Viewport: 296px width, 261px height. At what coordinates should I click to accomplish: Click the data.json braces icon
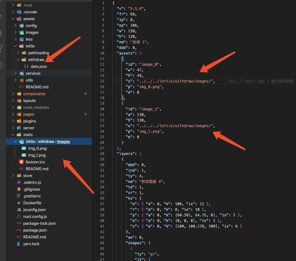click(x=26, y=66)
